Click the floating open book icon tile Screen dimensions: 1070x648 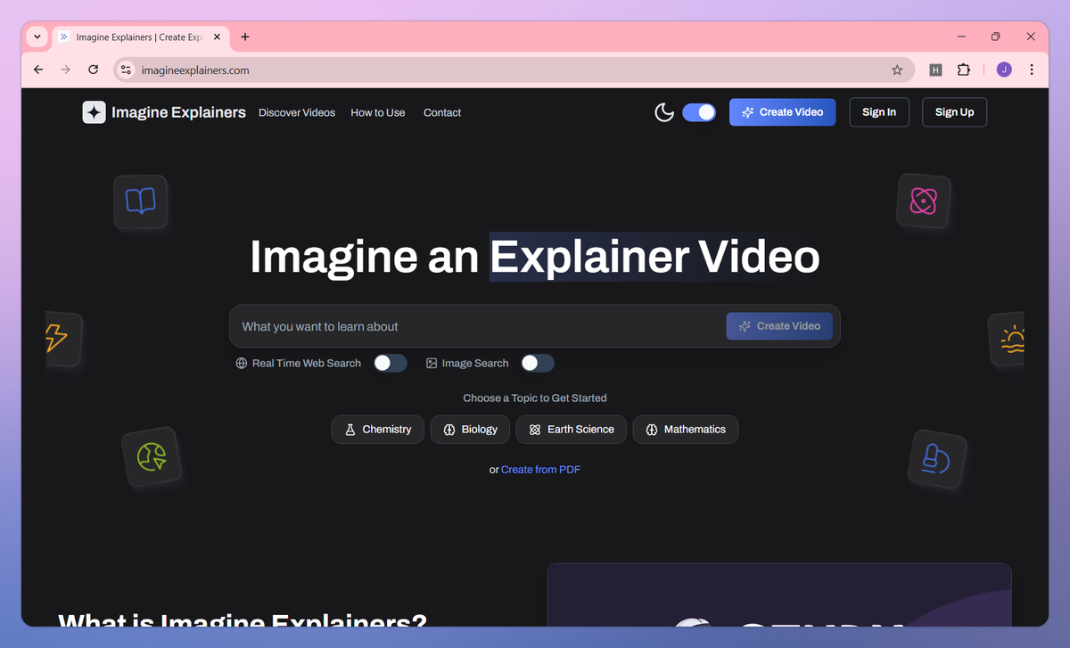pos(141,201)
